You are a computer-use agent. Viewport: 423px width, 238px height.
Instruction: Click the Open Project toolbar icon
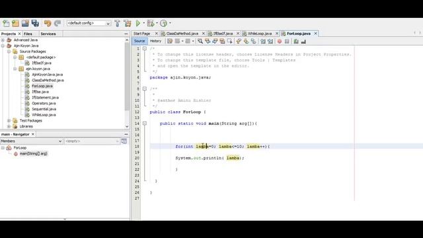pyautogui.click(x=25, y=24)
